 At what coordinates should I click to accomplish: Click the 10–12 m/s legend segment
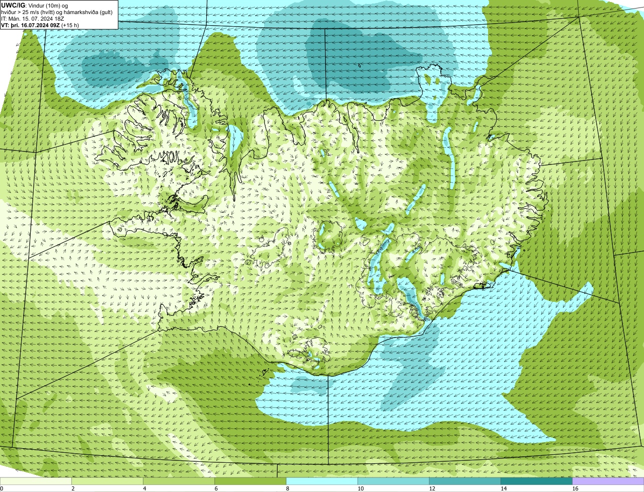[393, 481]
